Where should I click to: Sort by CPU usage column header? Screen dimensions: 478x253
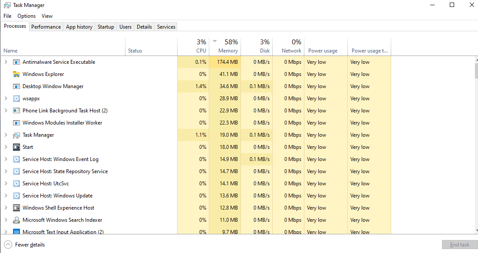pos(193,46)
